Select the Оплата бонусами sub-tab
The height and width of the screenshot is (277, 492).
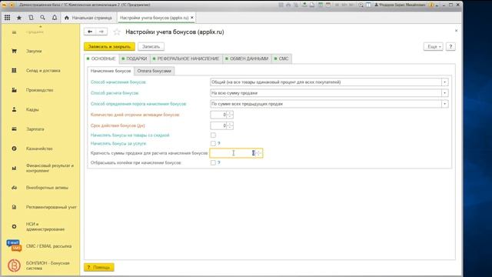click(x=154, y=71)
